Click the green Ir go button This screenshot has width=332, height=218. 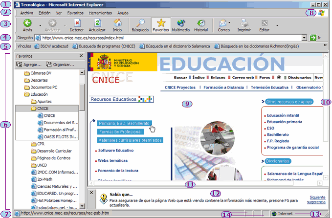[313, 38]
